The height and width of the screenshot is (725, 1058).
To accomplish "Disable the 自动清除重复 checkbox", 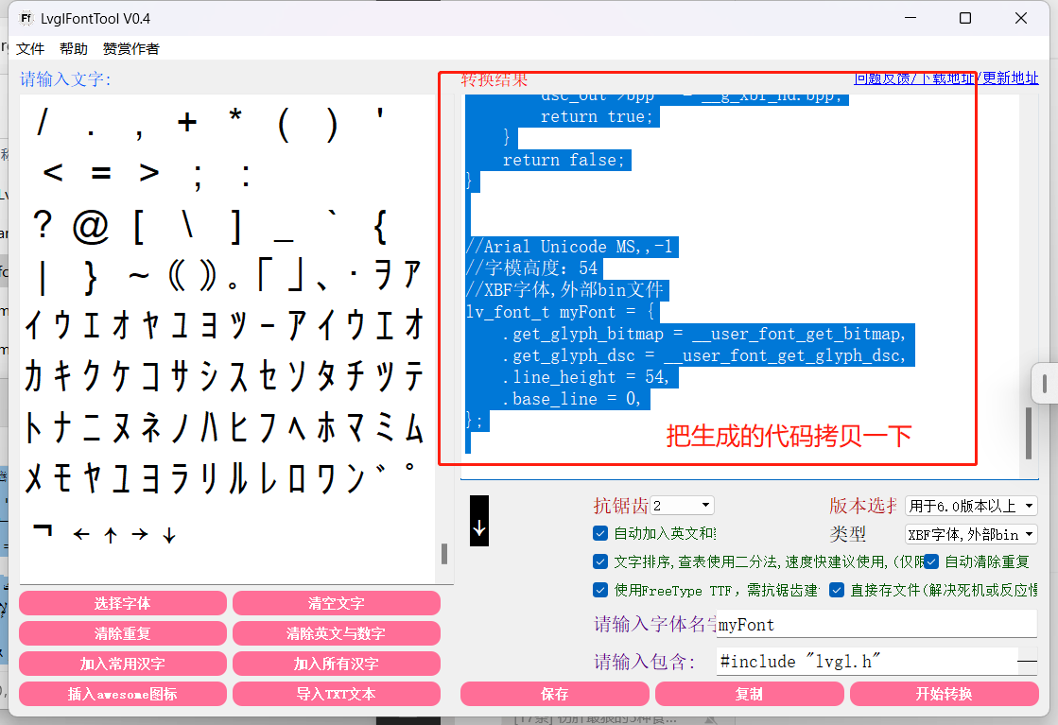I will 931,561.
